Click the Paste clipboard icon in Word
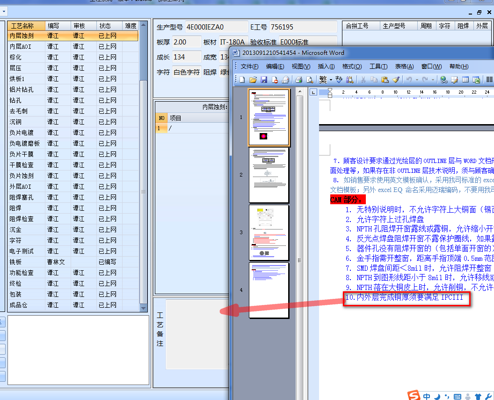This screenshot has width=494, height=400. click(385, 80)
